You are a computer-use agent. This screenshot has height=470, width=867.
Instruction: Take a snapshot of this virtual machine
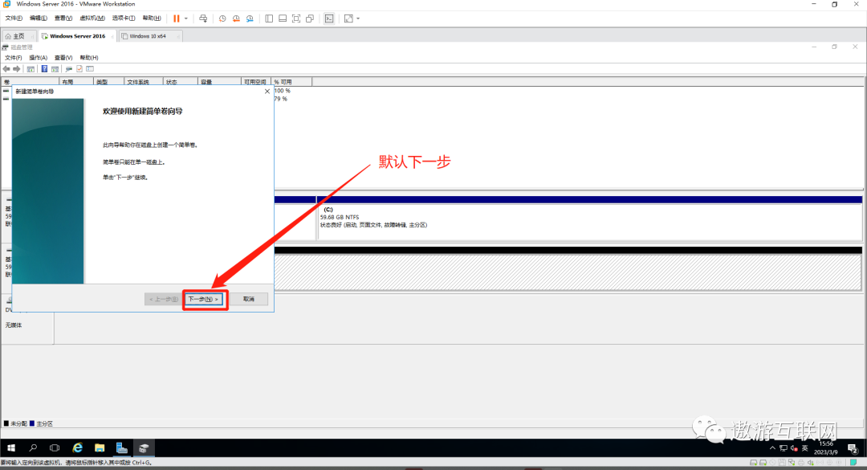[x=222, y=18]
